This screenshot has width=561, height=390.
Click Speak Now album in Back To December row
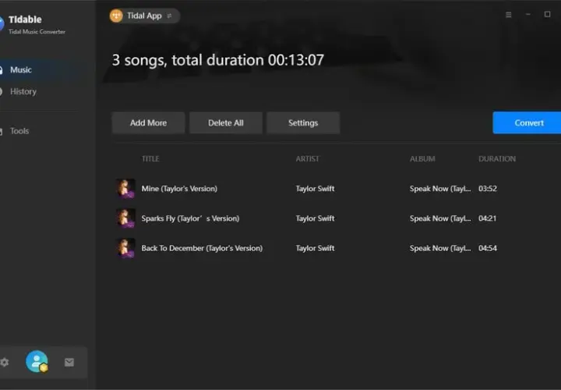(440, 248)
